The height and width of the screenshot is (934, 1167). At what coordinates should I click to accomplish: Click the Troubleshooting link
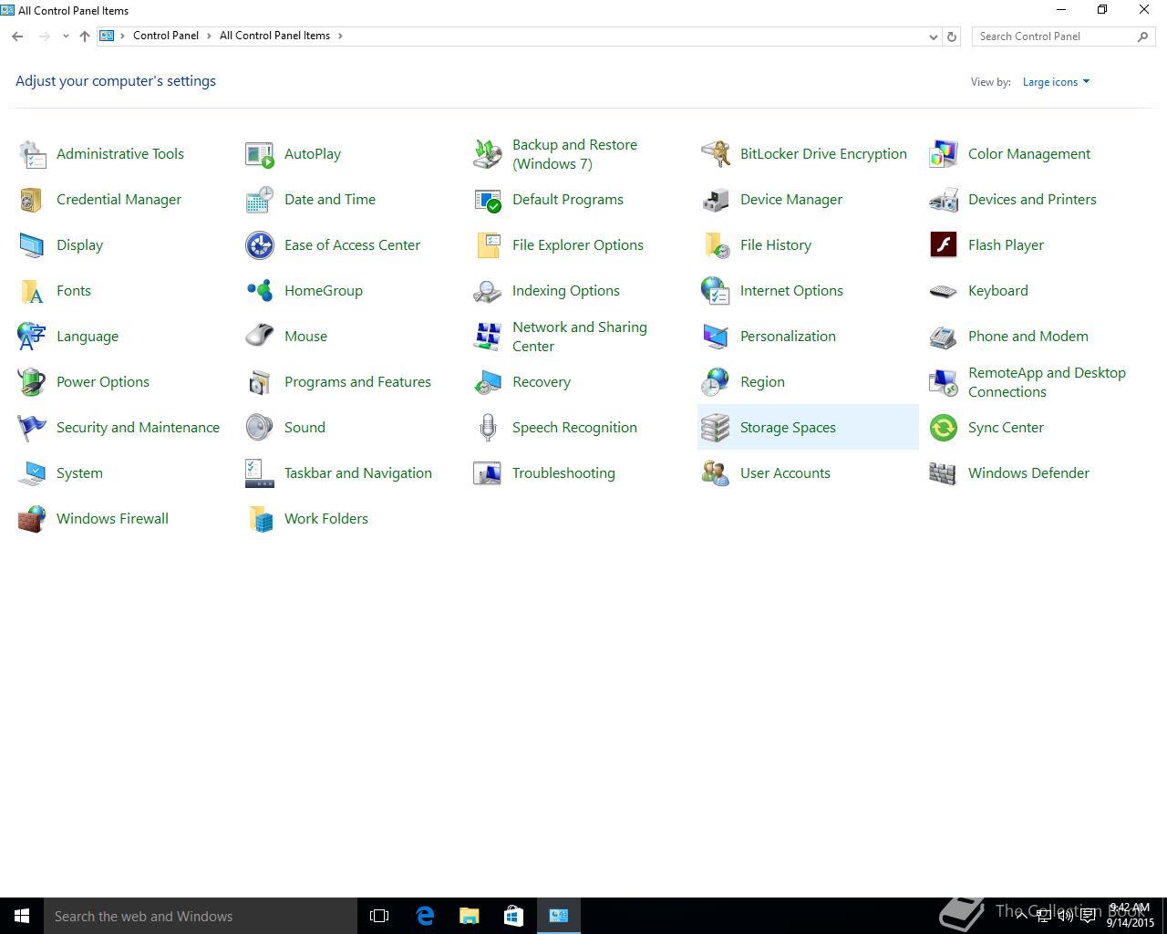563,473
